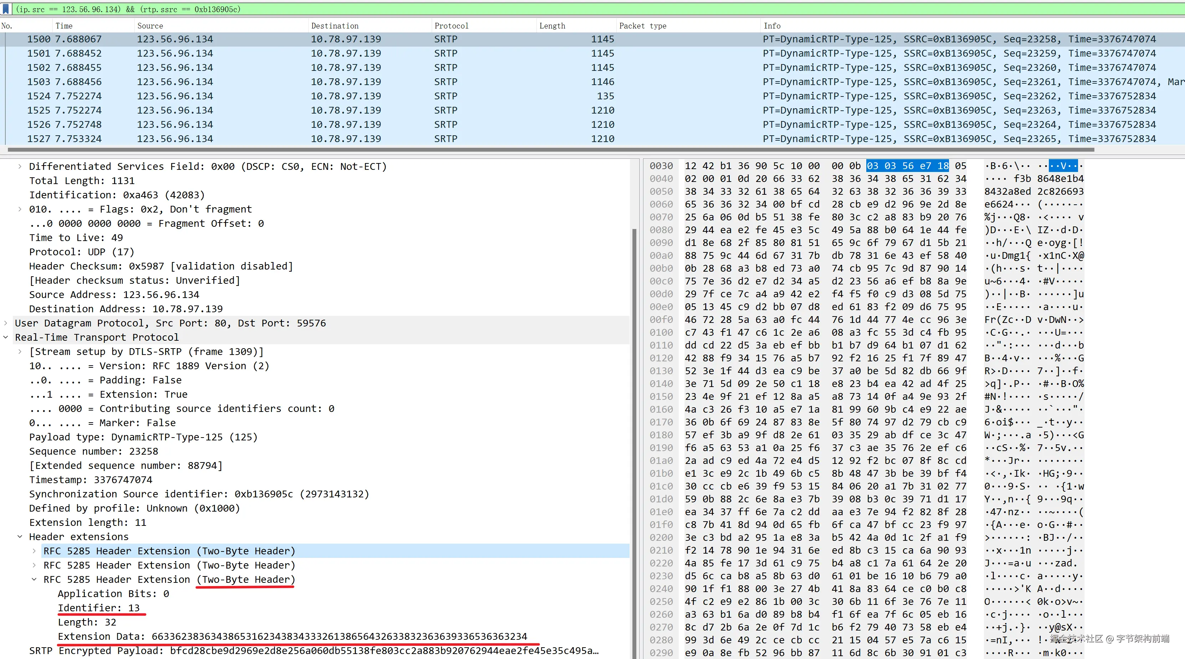Sort by the Protocol column header
This screenshot has height=659, width=1185.
(451, 26)
